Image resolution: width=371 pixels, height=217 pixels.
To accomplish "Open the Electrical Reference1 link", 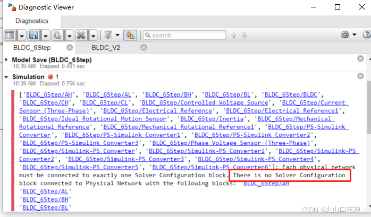I will pyautogui.click(x=282, y=111).
